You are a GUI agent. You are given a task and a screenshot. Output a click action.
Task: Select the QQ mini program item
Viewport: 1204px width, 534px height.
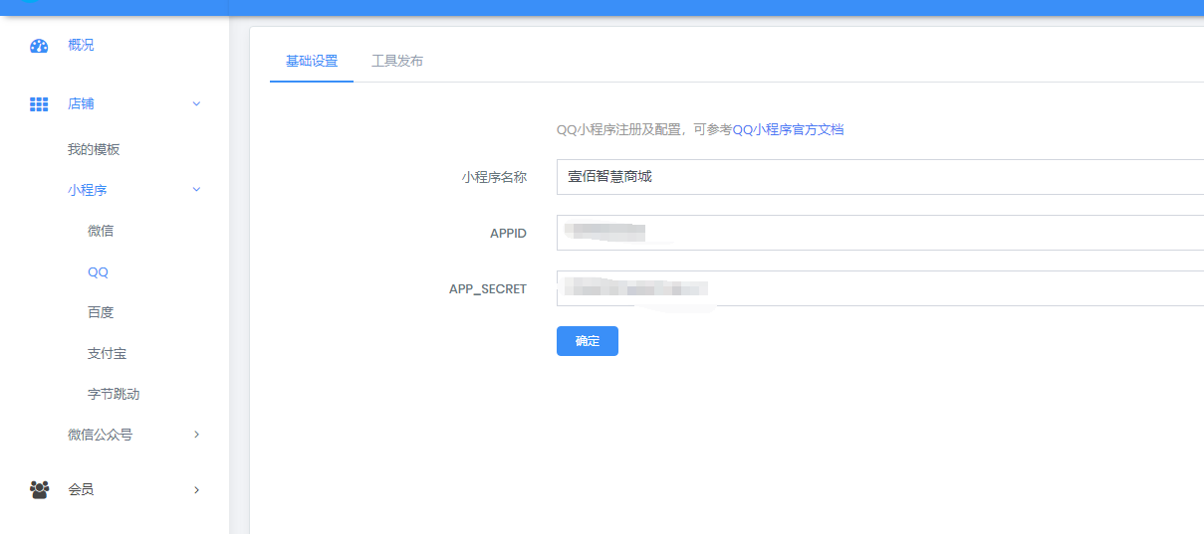point(98,272)
